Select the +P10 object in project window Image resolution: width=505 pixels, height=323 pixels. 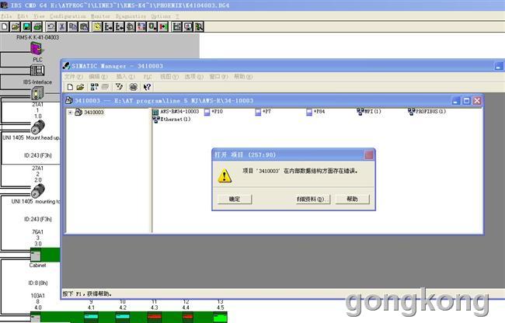214,112
